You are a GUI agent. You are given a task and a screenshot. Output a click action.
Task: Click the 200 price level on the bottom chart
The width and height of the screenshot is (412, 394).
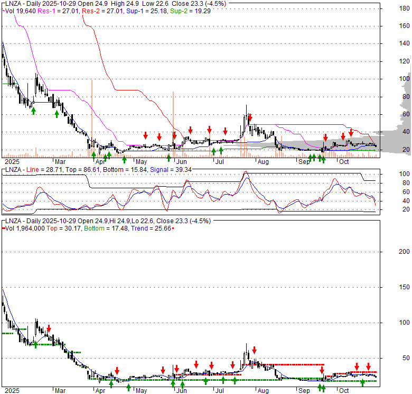[405, 252]
